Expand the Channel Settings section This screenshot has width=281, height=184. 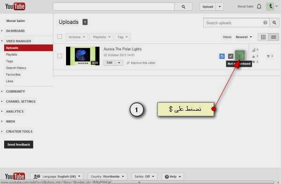[x=21, y=101]
